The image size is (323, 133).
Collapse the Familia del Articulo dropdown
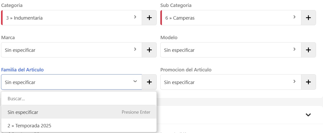(135, 81)
